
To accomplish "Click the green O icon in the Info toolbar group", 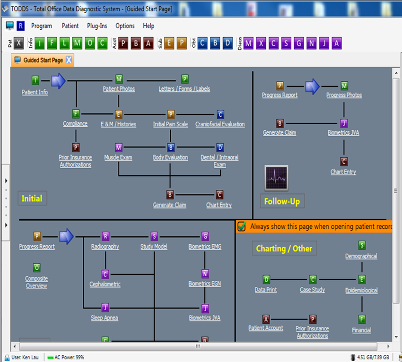I will pos(90,43).
